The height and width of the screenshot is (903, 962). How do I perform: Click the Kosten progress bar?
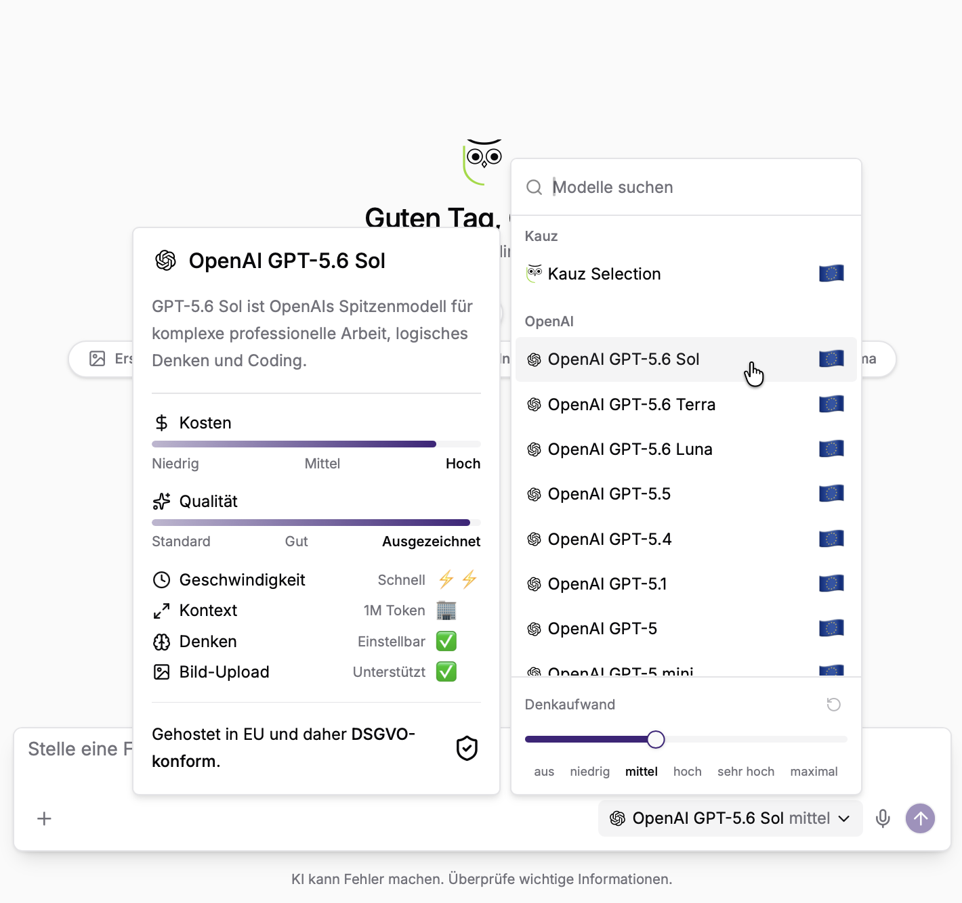tap(316, 444)
